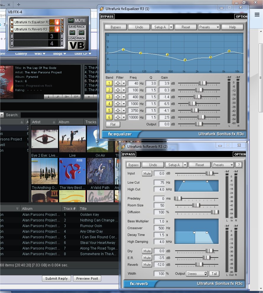Click the Low Cut frequency value field
This screenshot has width=263, height=293.
[x=159, y=182]
